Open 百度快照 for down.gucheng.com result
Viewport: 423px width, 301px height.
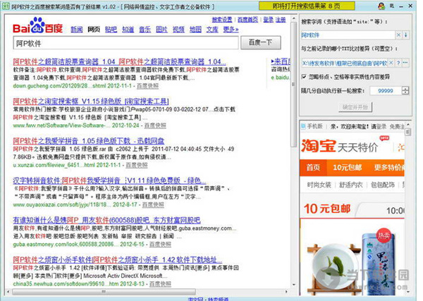(x=147, y=86)
